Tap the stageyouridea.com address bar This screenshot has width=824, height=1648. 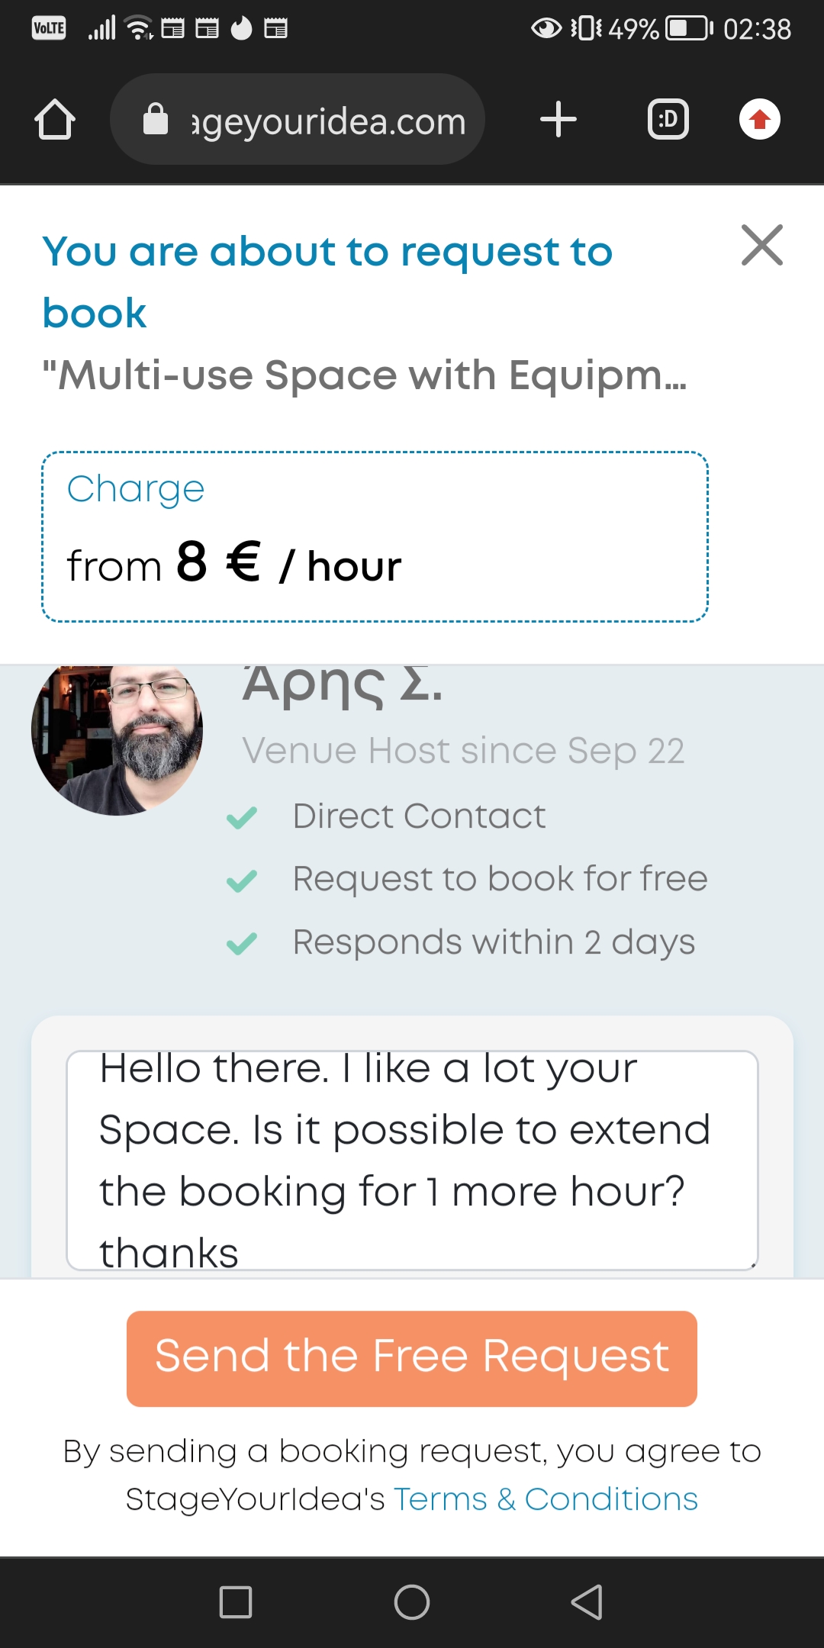click(328, 121)
